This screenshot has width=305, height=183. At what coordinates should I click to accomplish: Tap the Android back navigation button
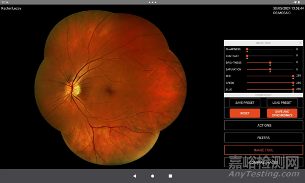135,176
